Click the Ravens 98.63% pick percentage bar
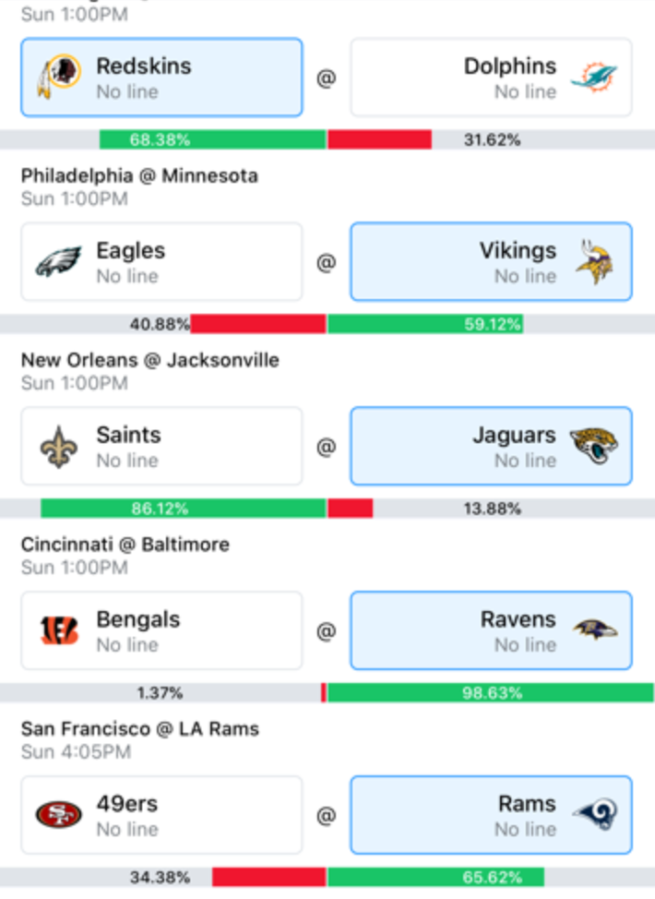This screenshot has height=899, width=655. (x=491, y=692)
